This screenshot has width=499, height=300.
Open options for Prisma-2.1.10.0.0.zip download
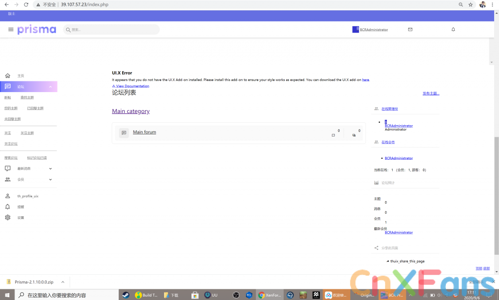coord(63,282)
